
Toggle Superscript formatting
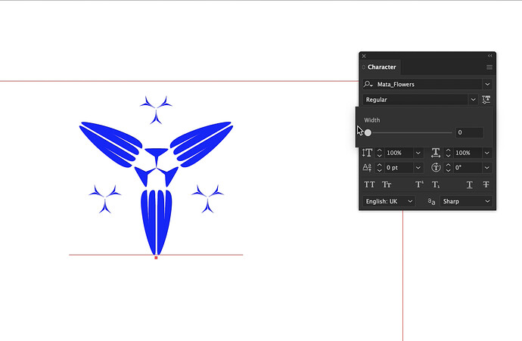419,184
